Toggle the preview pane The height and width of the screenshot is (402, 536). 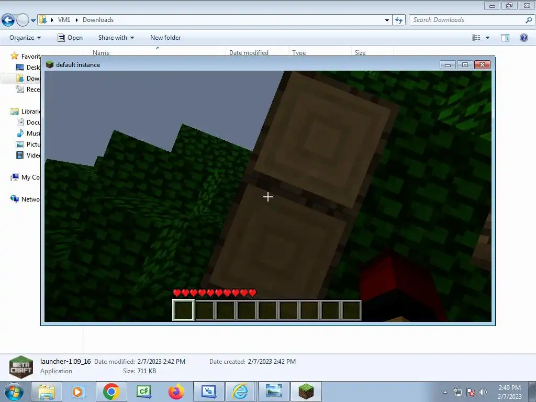tap(505, 38)
